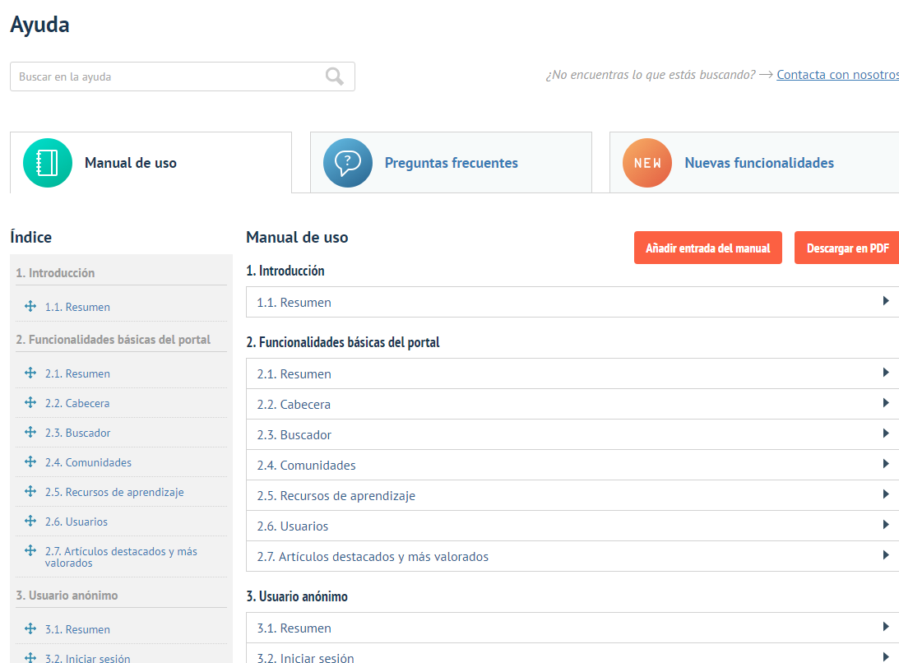
Task: Open the Nuevas funcionalidades tab
Action: (758, 162)
